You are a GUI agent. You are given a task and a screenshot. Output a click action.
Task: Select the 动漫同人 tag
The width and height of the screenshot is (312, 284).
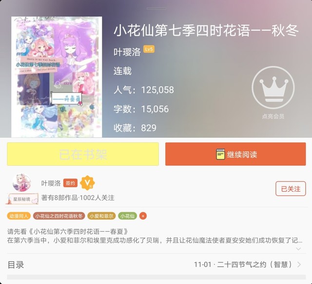click(19, 216)
